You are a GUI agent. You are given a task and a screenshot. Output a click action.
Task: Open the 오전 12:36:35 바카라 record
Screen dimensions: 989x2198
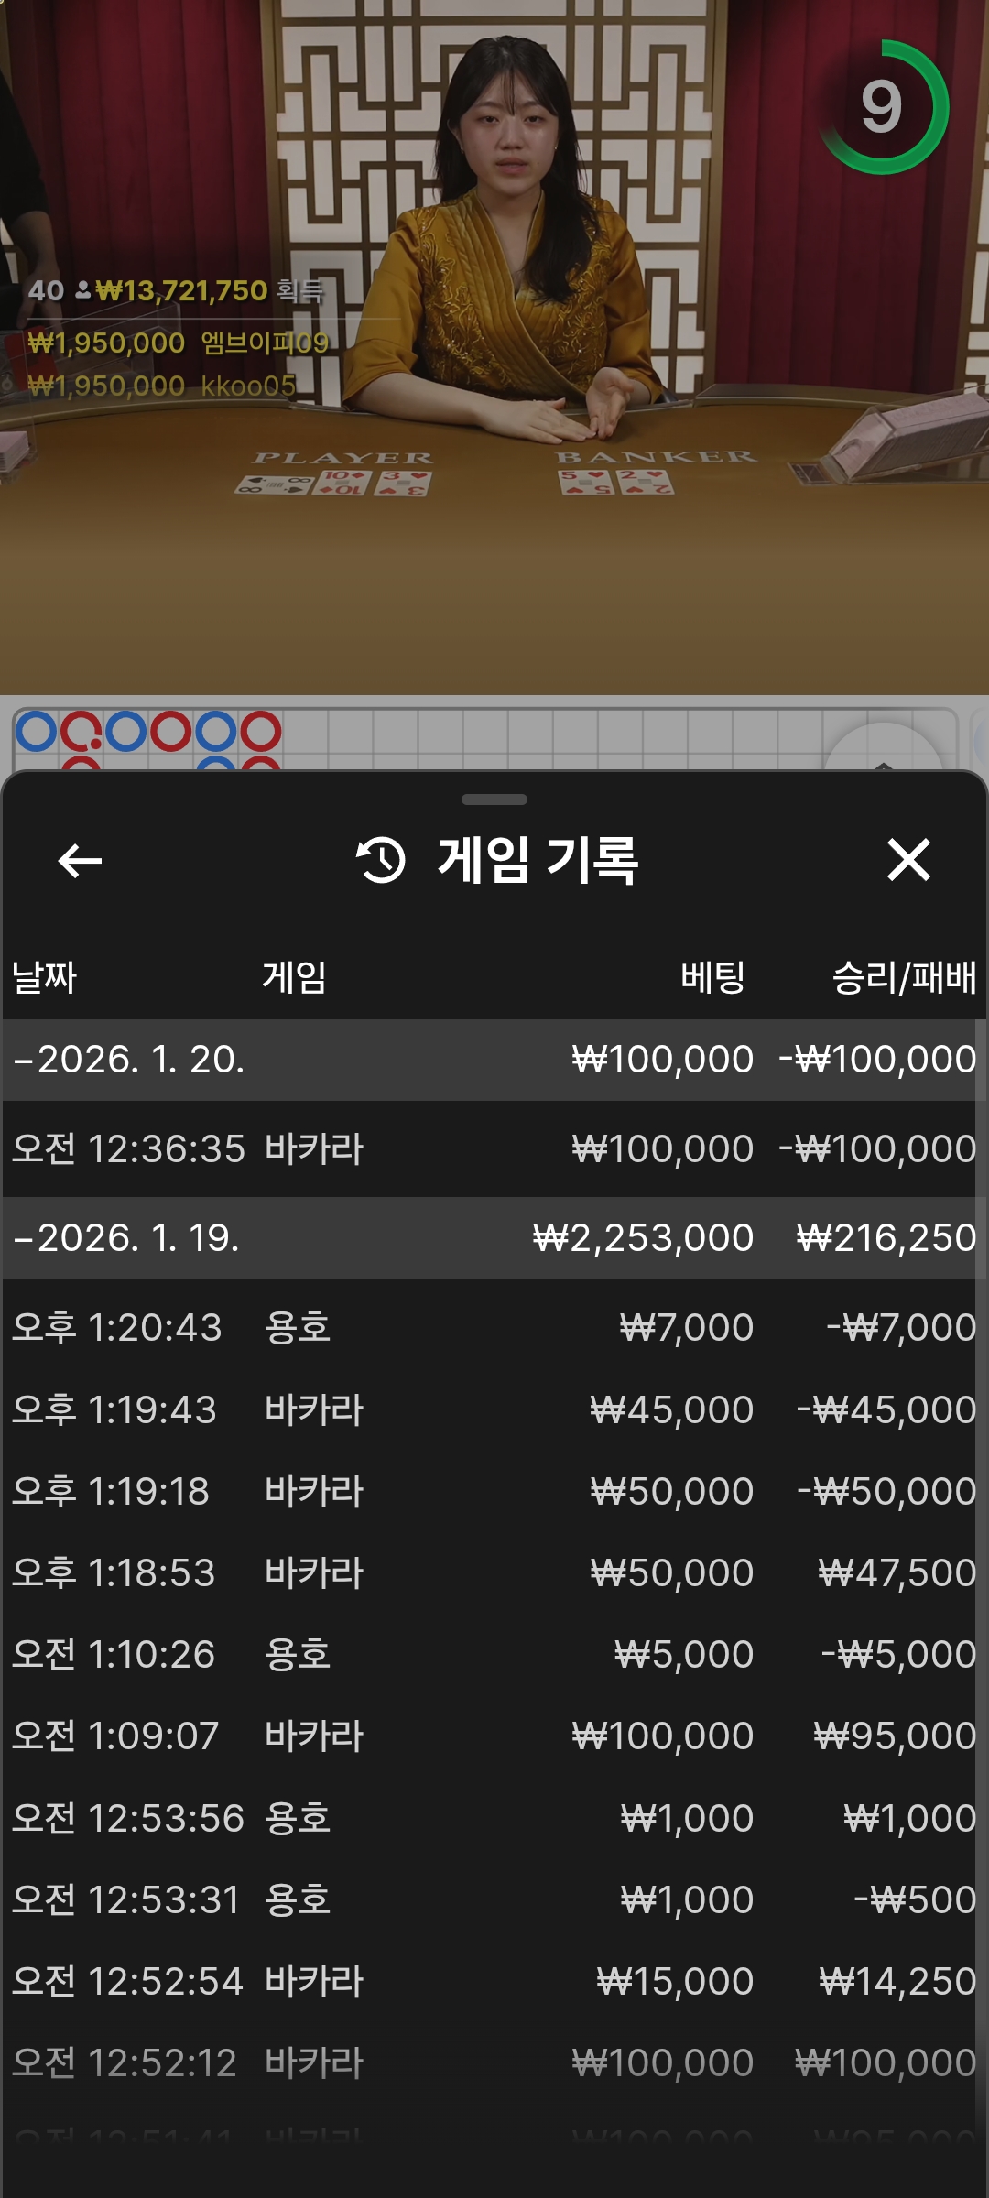(494, 1148)
